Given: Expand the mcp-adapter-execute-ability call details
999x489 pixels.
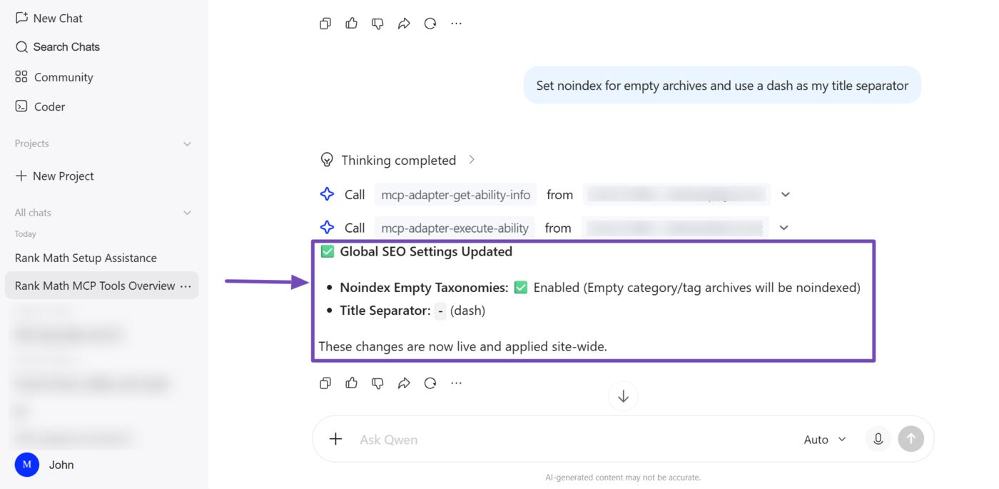Looking at the screenshot, I should pos(784,228).
